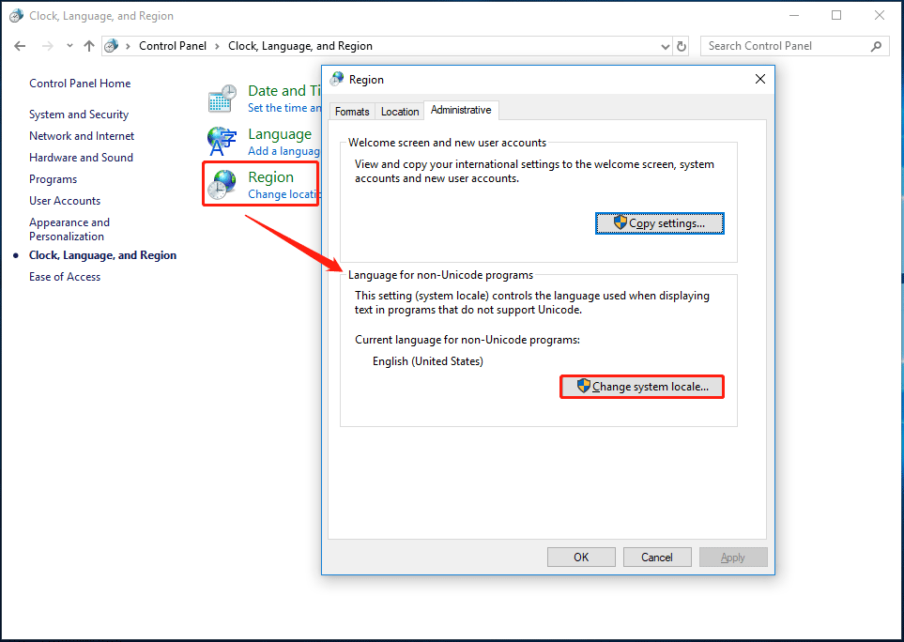Open Hardware and Sound category
Image resolution: width=904 pixels, height=642 pixels.
click(x=82, y=158)
